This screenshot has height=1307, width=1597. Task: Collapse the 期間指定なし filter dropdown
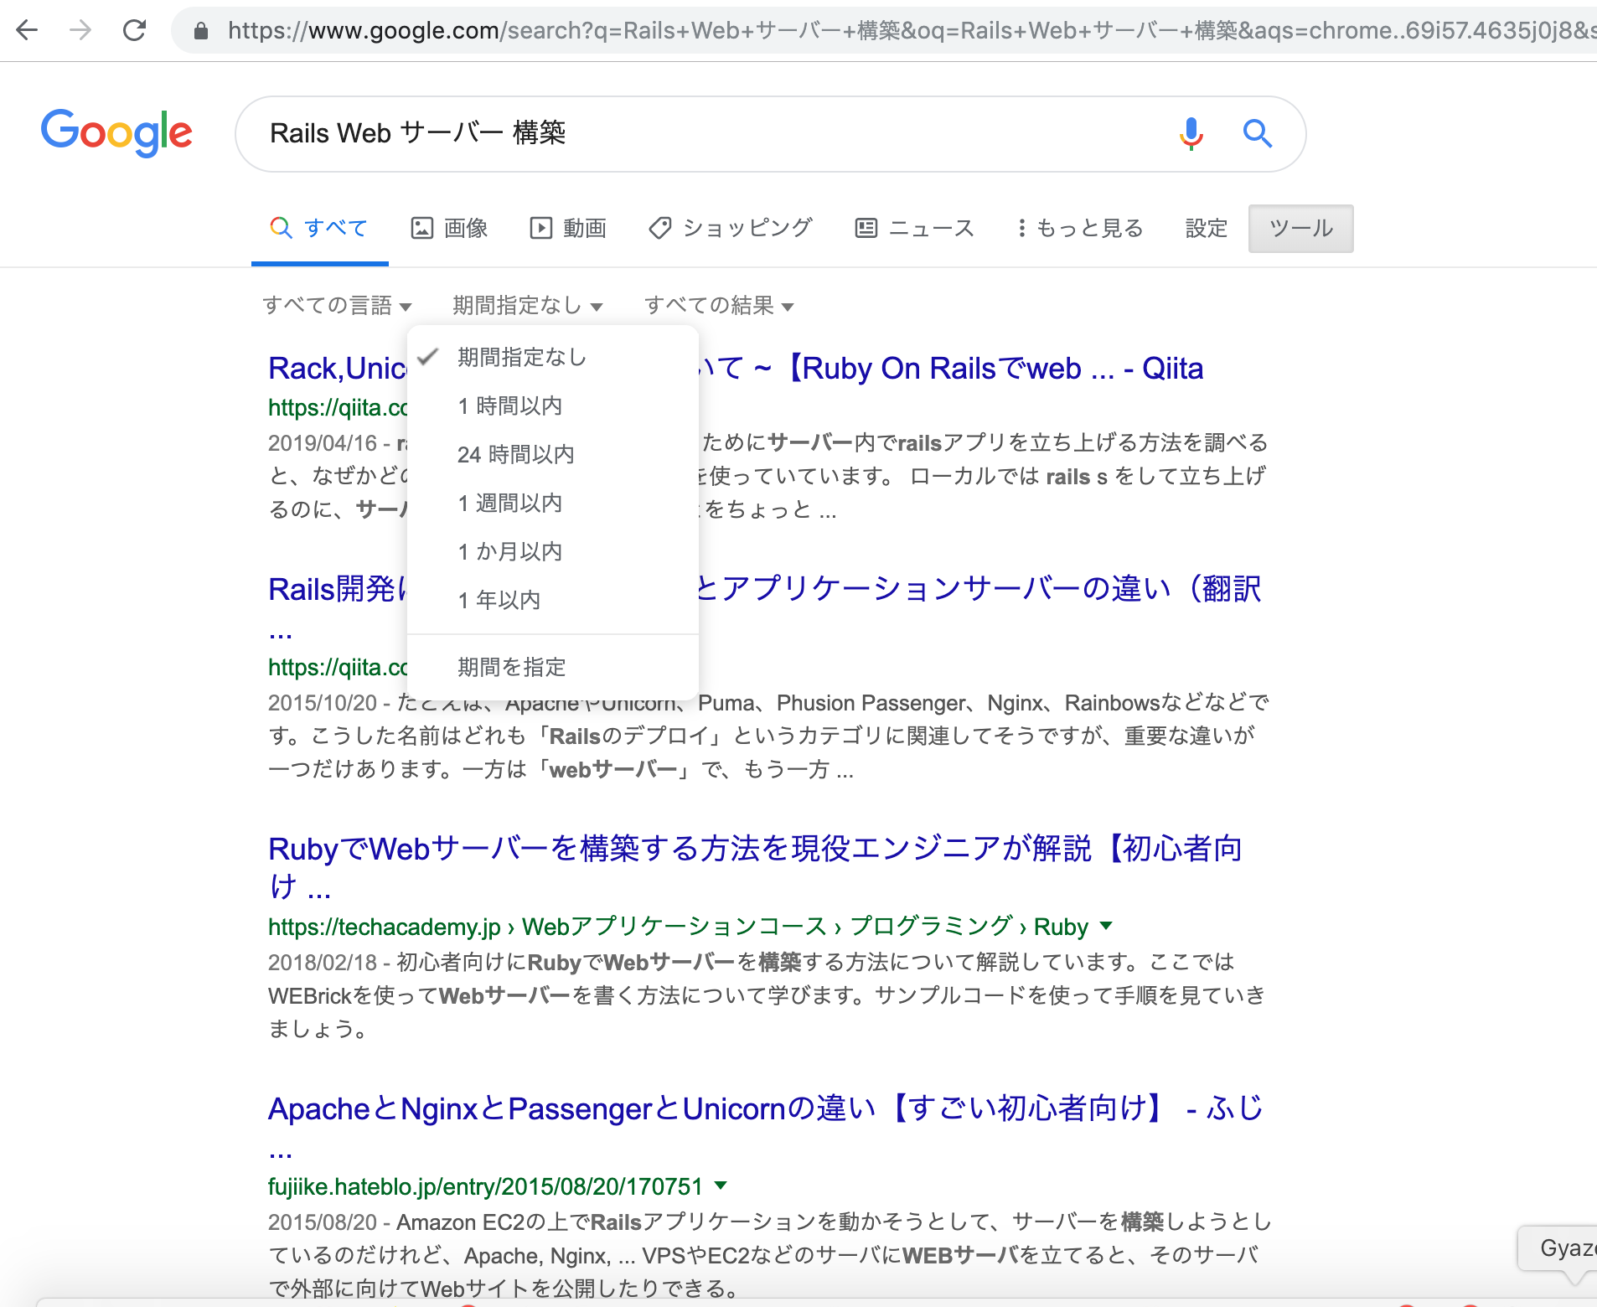coord(528,305)
